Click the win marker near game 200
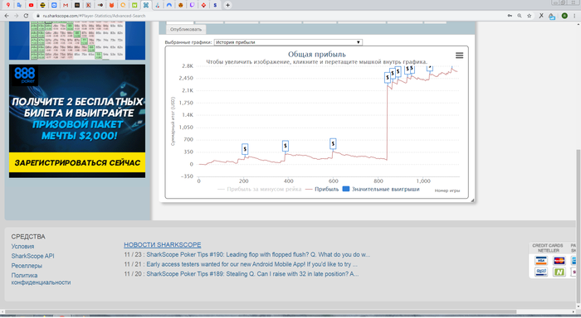Screen dimensions: 581x318 (x=245, y=149)
